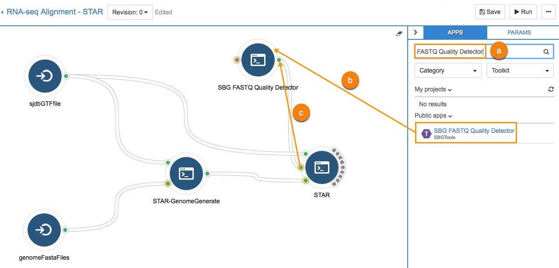Open the SBG FASTQ Quality Detector result link
The height and width of the screenshot is (268, 559).
(474, 130)
